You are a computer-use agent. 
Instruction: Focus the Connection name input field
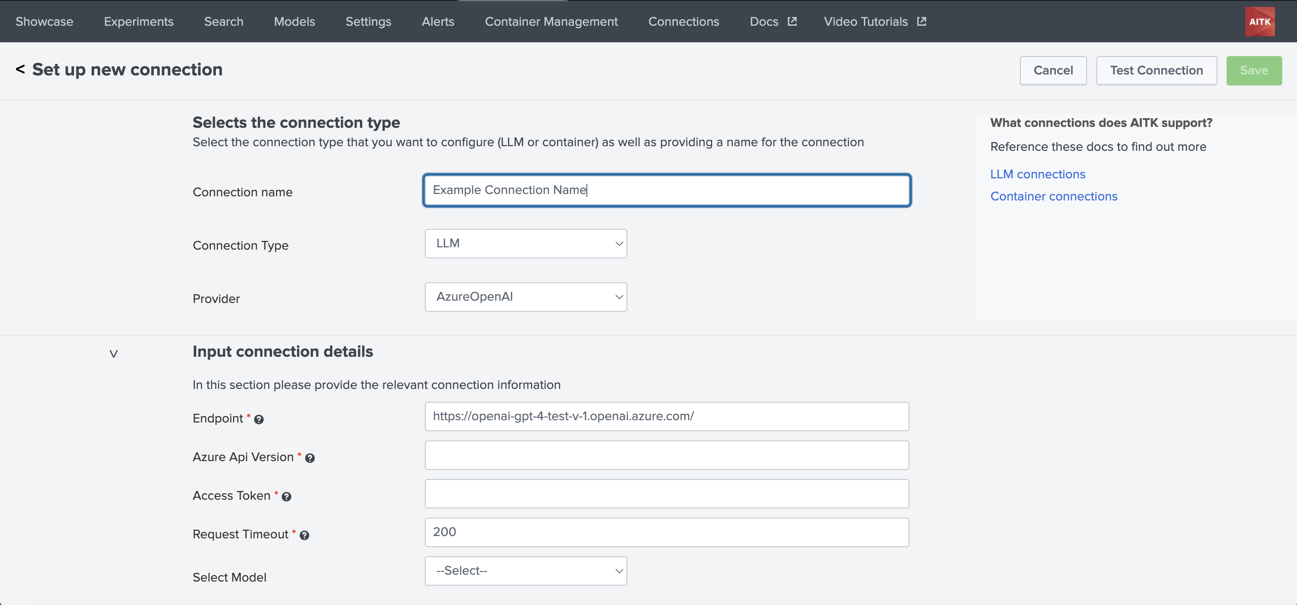(666, 190)
